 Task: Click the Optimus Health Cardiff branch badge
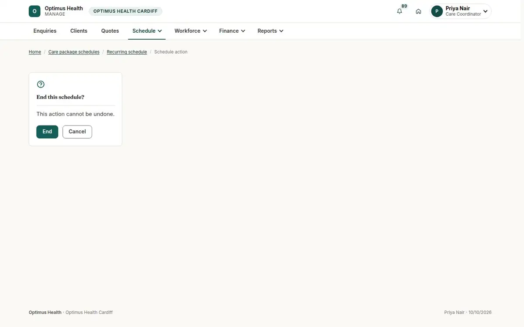tap(125, 11)
